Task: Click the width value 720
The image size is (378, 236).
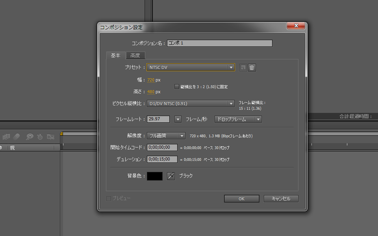Action: pos(151,80)
